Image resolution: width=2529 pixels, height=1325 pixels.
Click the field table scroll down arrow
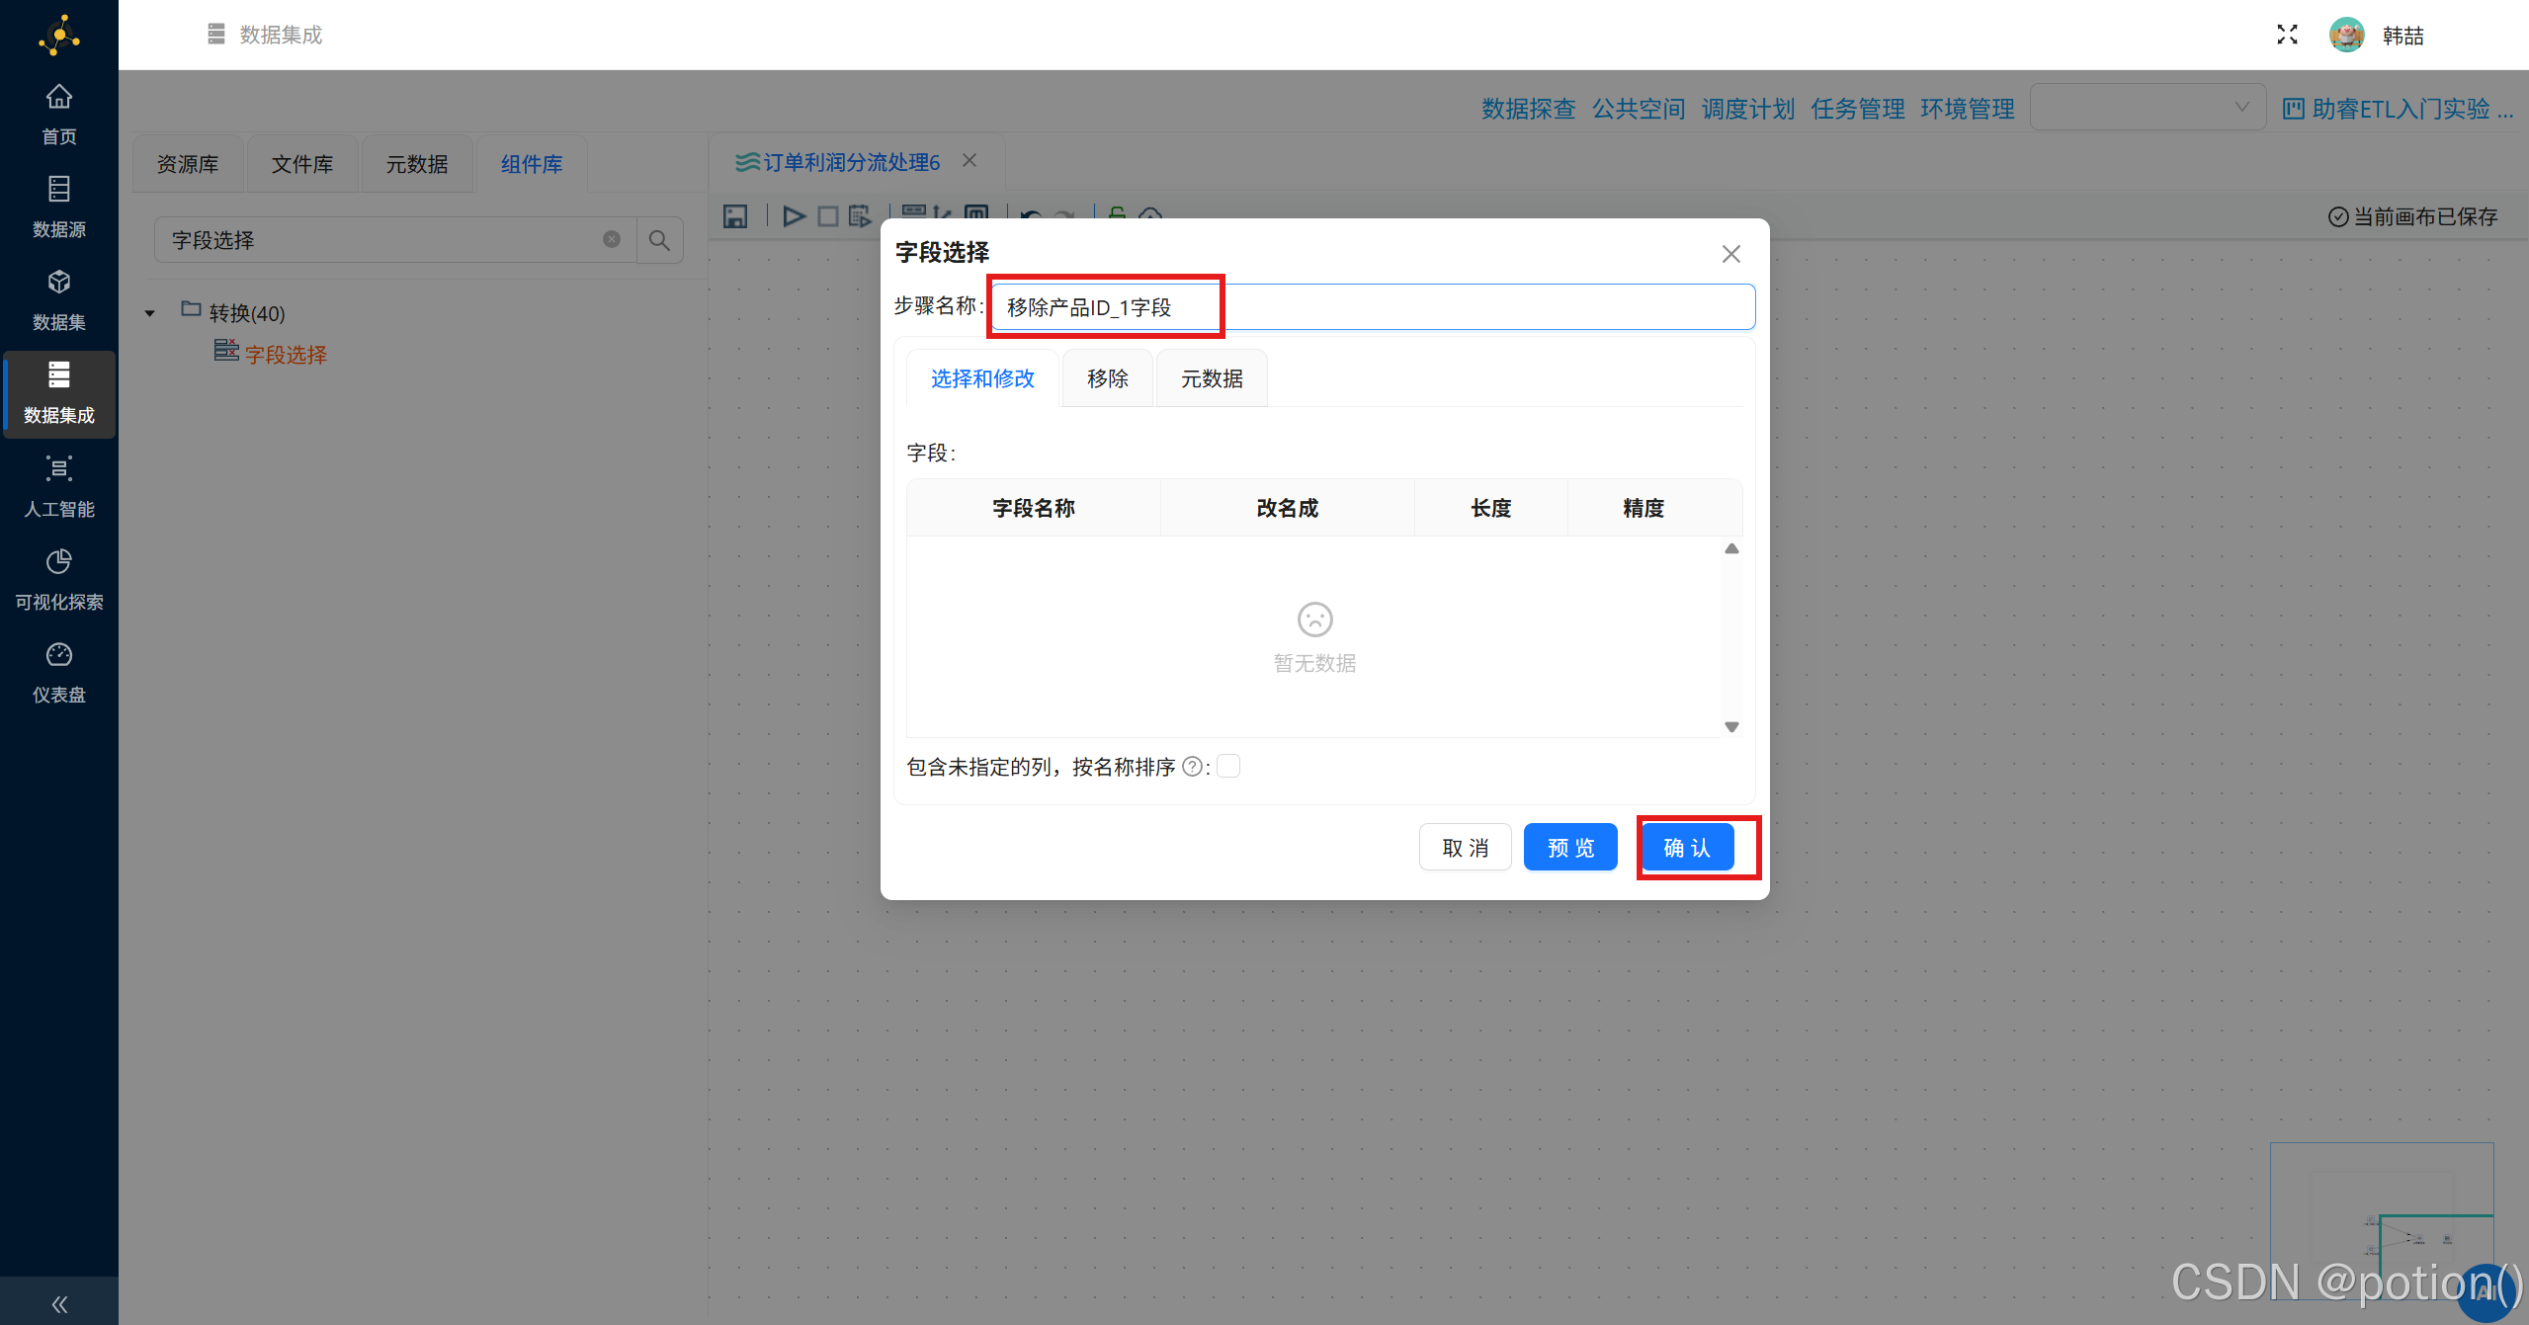(1731, 727)
